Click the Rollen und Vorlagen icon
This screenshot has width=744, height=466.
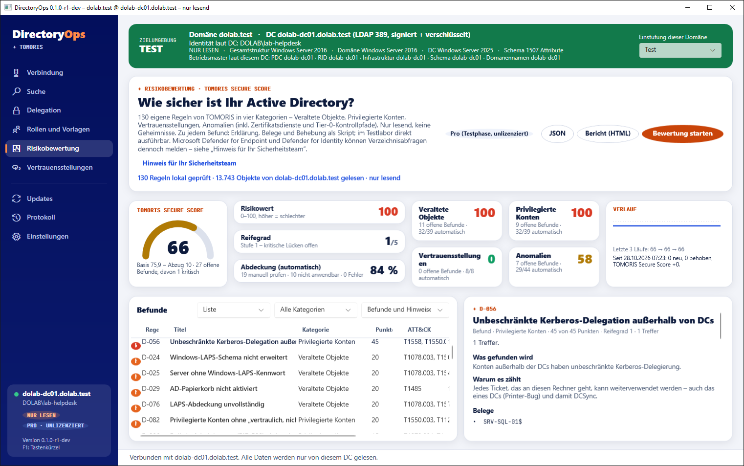pos(16,130)
